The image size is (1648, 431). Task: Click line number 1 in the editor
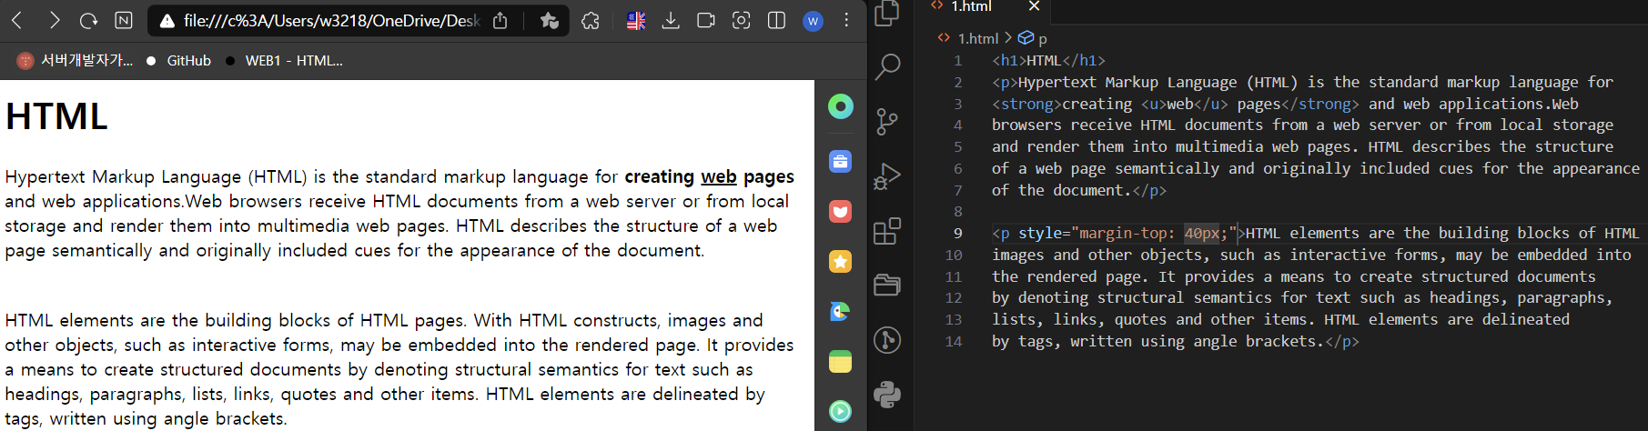pos(957,61)
